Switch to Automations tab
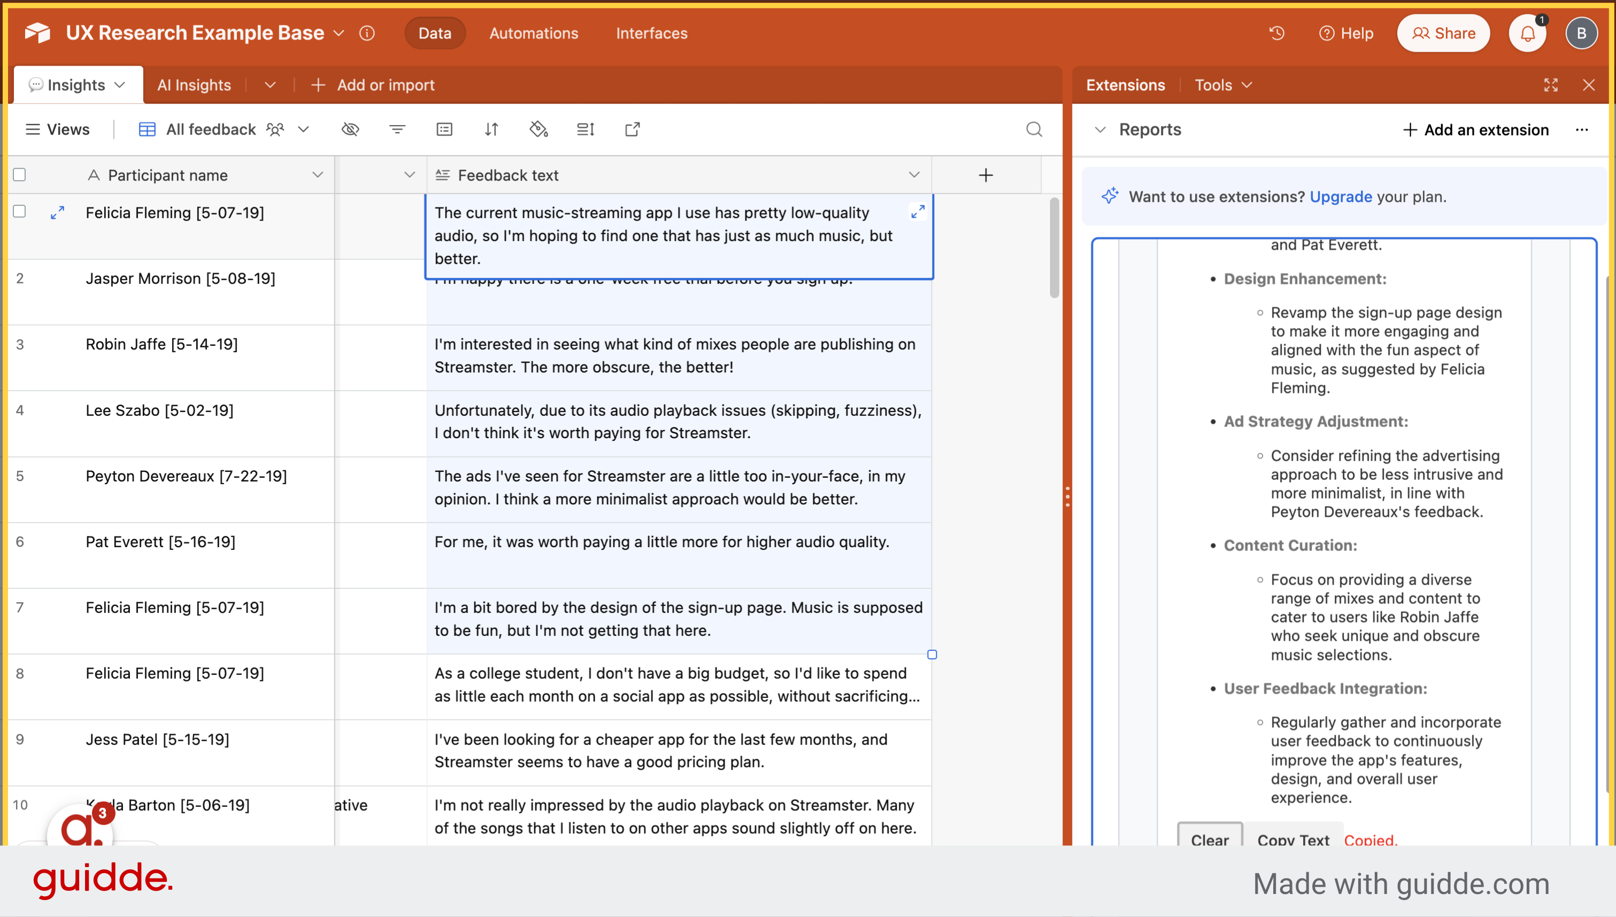Screen dimensions: 1616x917 [x=534, y=33]
